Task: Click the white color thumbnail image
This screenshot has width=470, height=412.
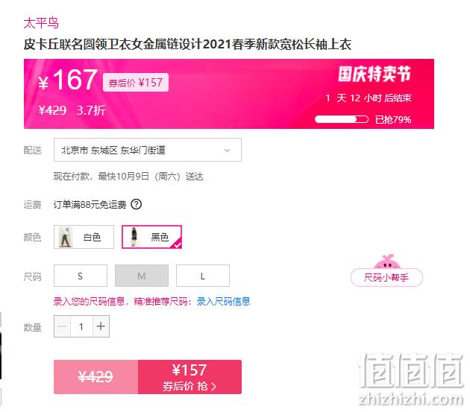Action: click(x=66, y=237)
